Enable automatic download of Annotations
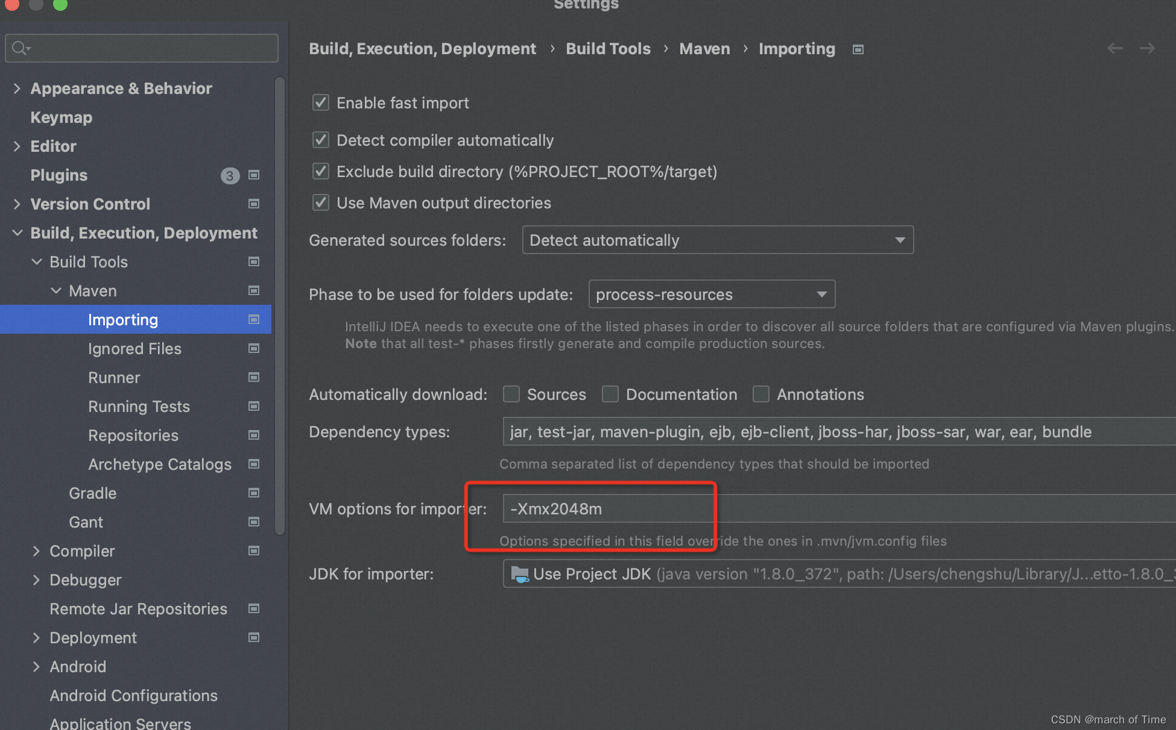The image size is (1176, 730). coord(761,394)
